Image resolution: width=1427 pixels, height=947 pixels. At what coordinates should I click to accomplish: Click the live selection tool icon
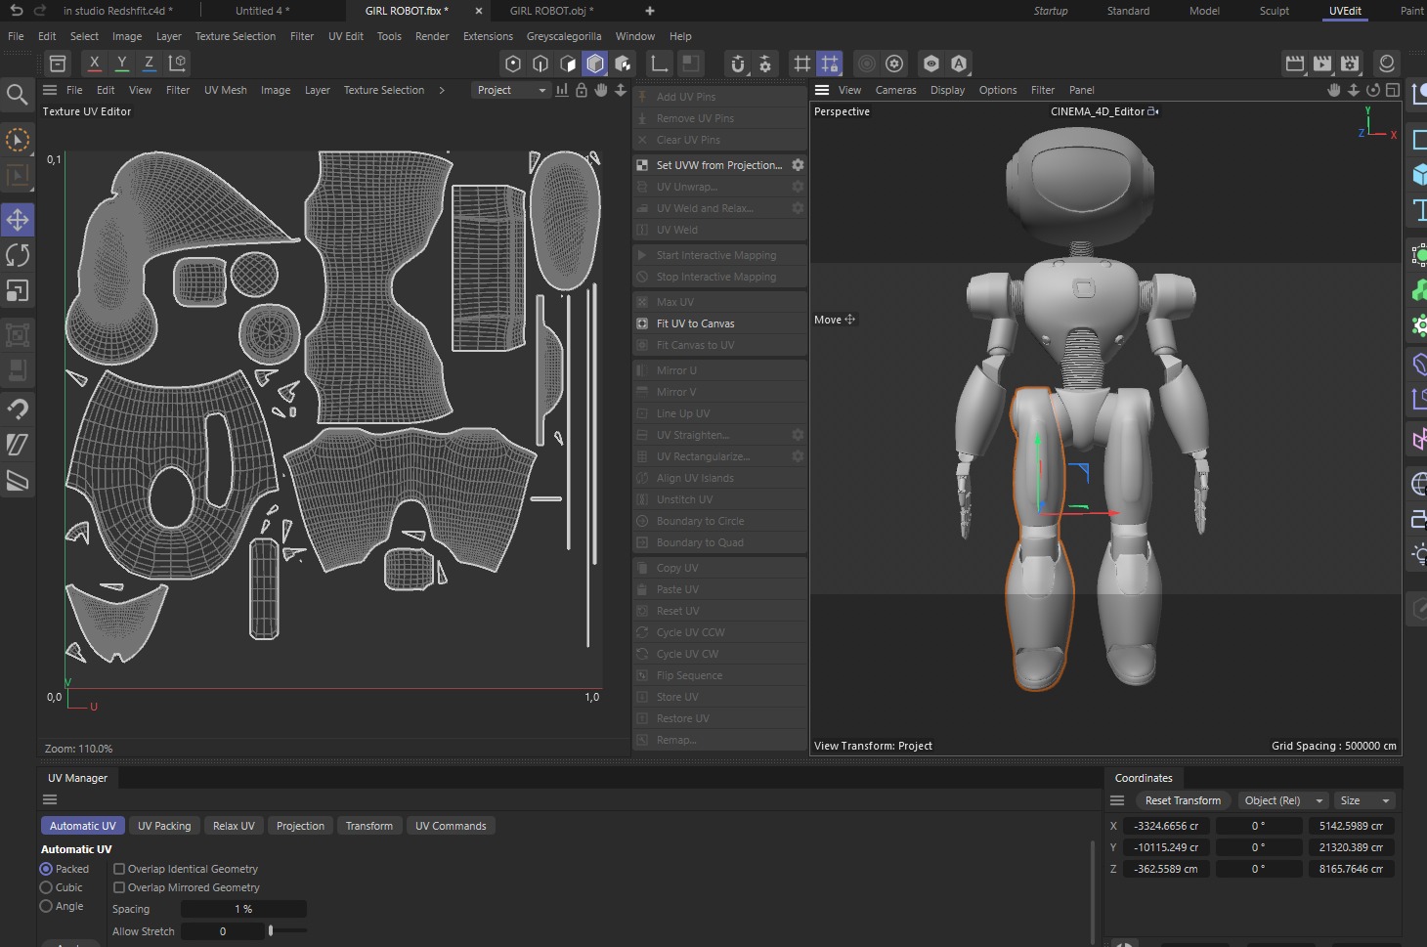(x=18, y=140)
